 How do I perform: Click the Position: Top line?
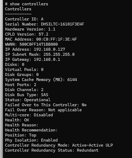20,135
